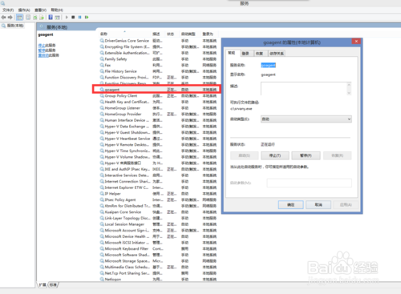Viewport: 401px width, 294px height.
Task: Refresh the services list from the toolbar
Action: point(35,18)
